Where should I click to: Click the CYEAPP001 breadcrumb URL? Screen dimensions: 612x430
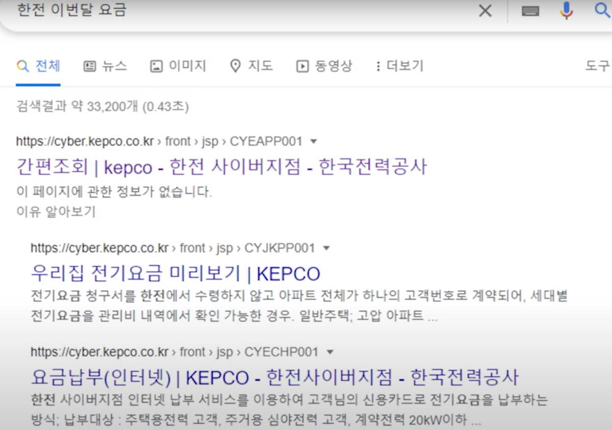coord(159,141)
